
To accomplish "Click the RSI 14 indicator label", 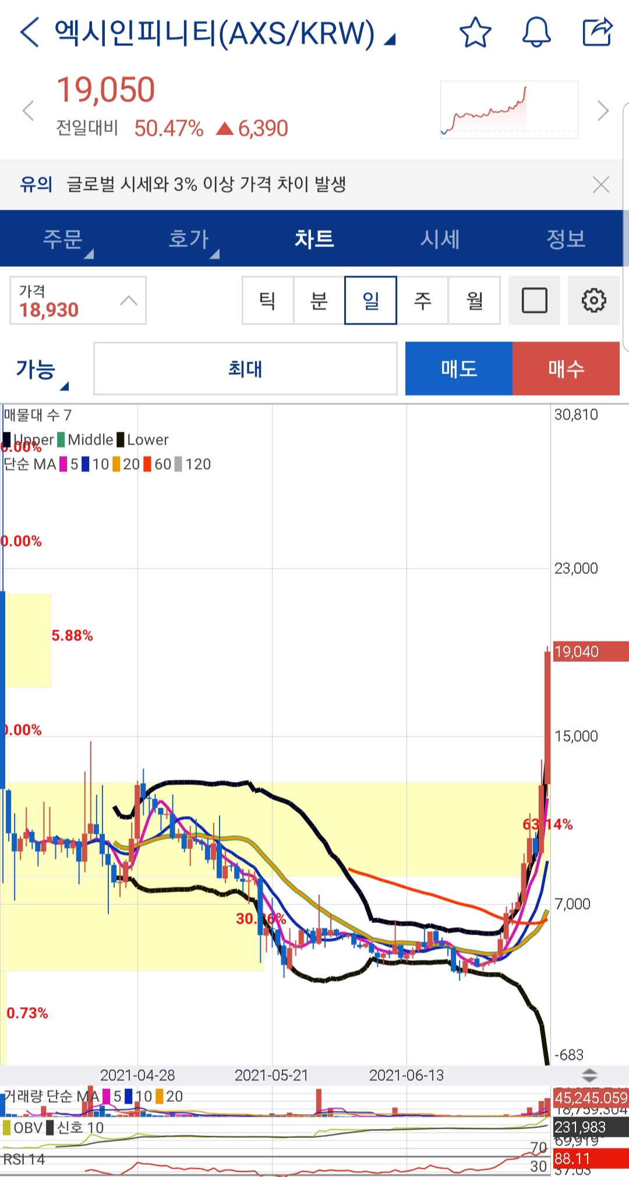I will tap(24, 1160).
